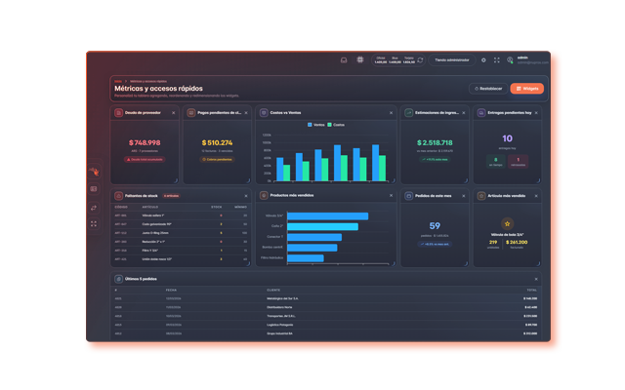Close the Costos vs Ventas widget

(391, 113)
